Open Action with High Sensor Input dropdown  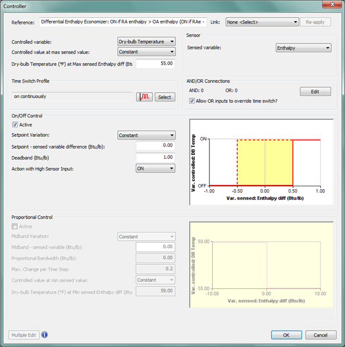tap(155, 168)
